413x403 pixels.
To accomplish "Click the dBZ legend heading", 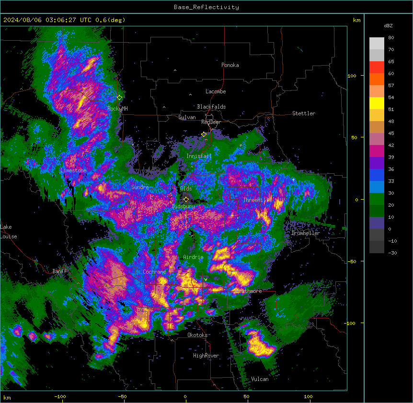I will coord(388,26).
